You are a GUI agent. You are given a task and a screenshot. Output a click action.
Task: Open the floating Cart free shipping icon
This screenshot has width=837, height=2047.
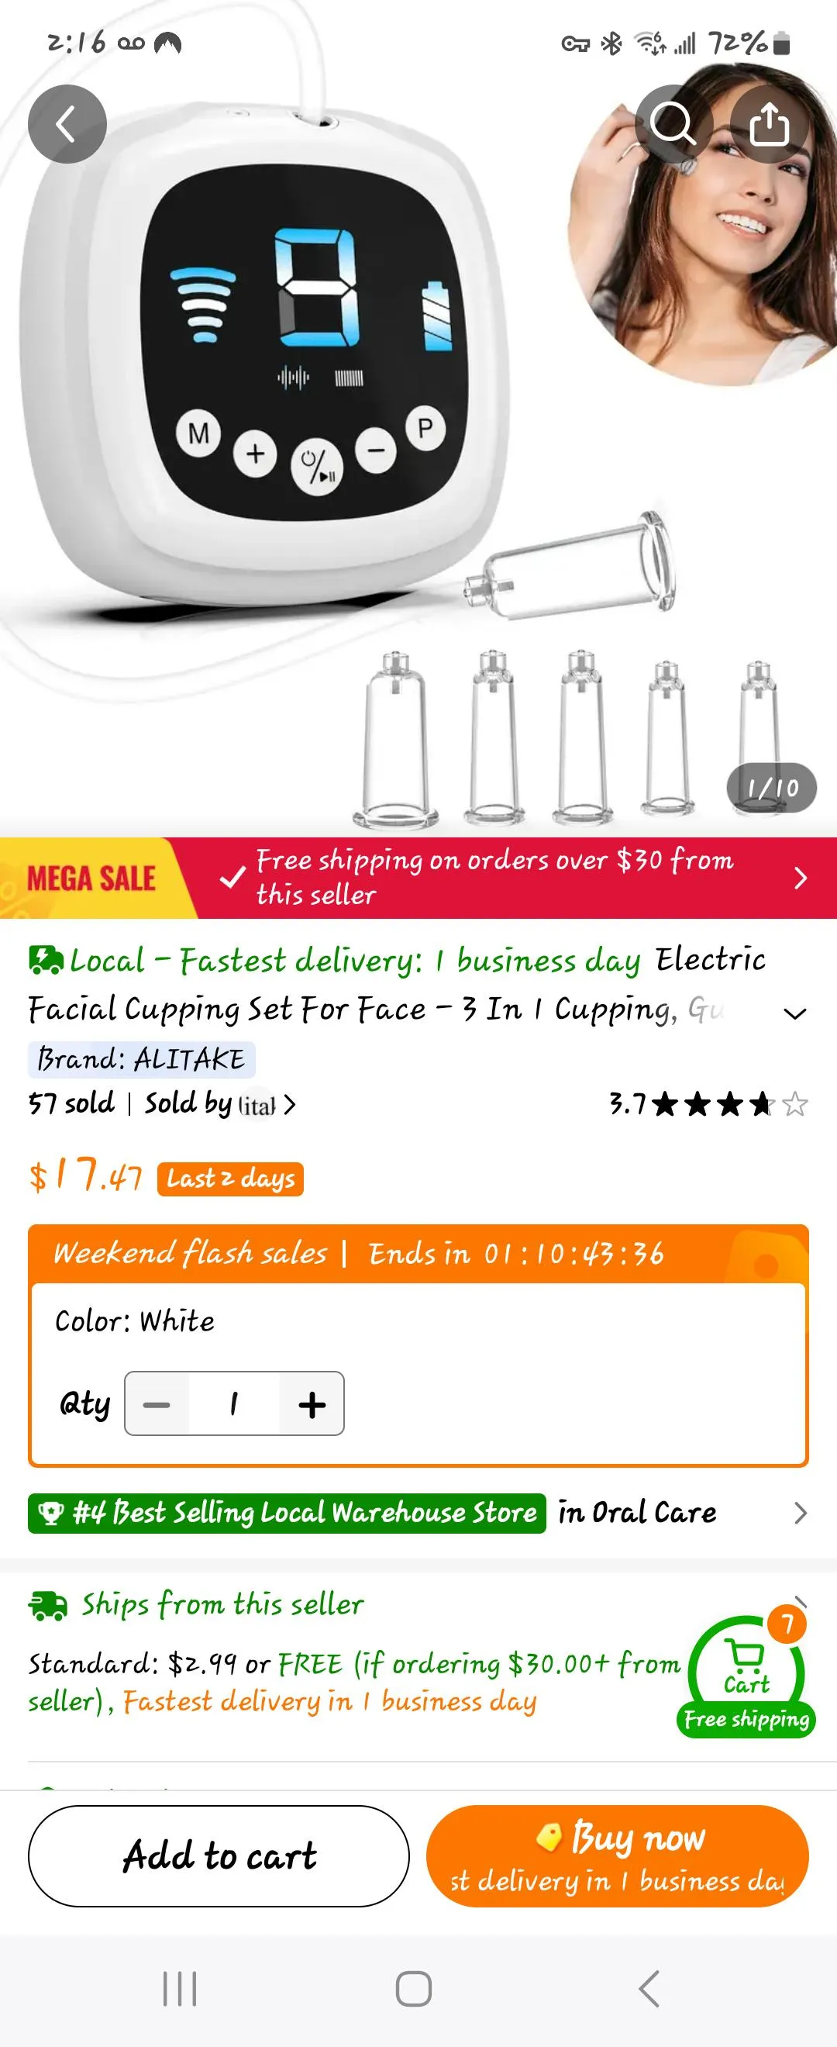pos(746,1676)
